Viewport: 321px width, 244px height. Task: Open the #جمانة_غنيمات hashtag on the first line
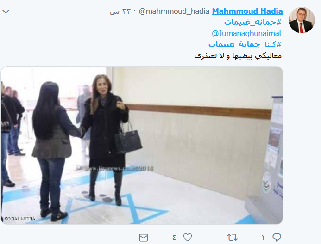point(253,22)
